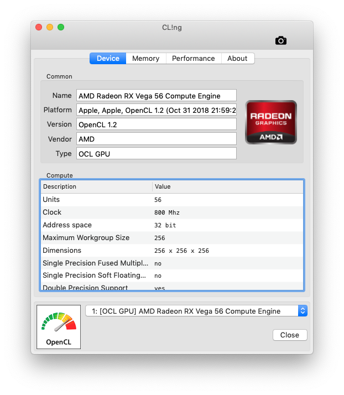The width and height of the screenshot is (344, 395).
Task: Click the Radeon Graphics AMD logo
Action: coord(271,122)
